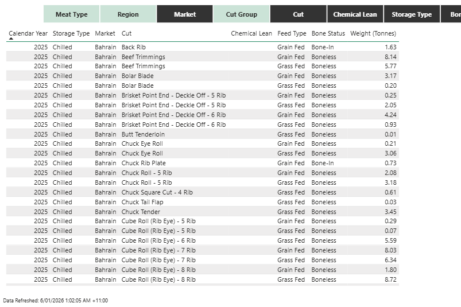Toggle the Cut Group filter button
461x307 pixels.
click(241, 14)
